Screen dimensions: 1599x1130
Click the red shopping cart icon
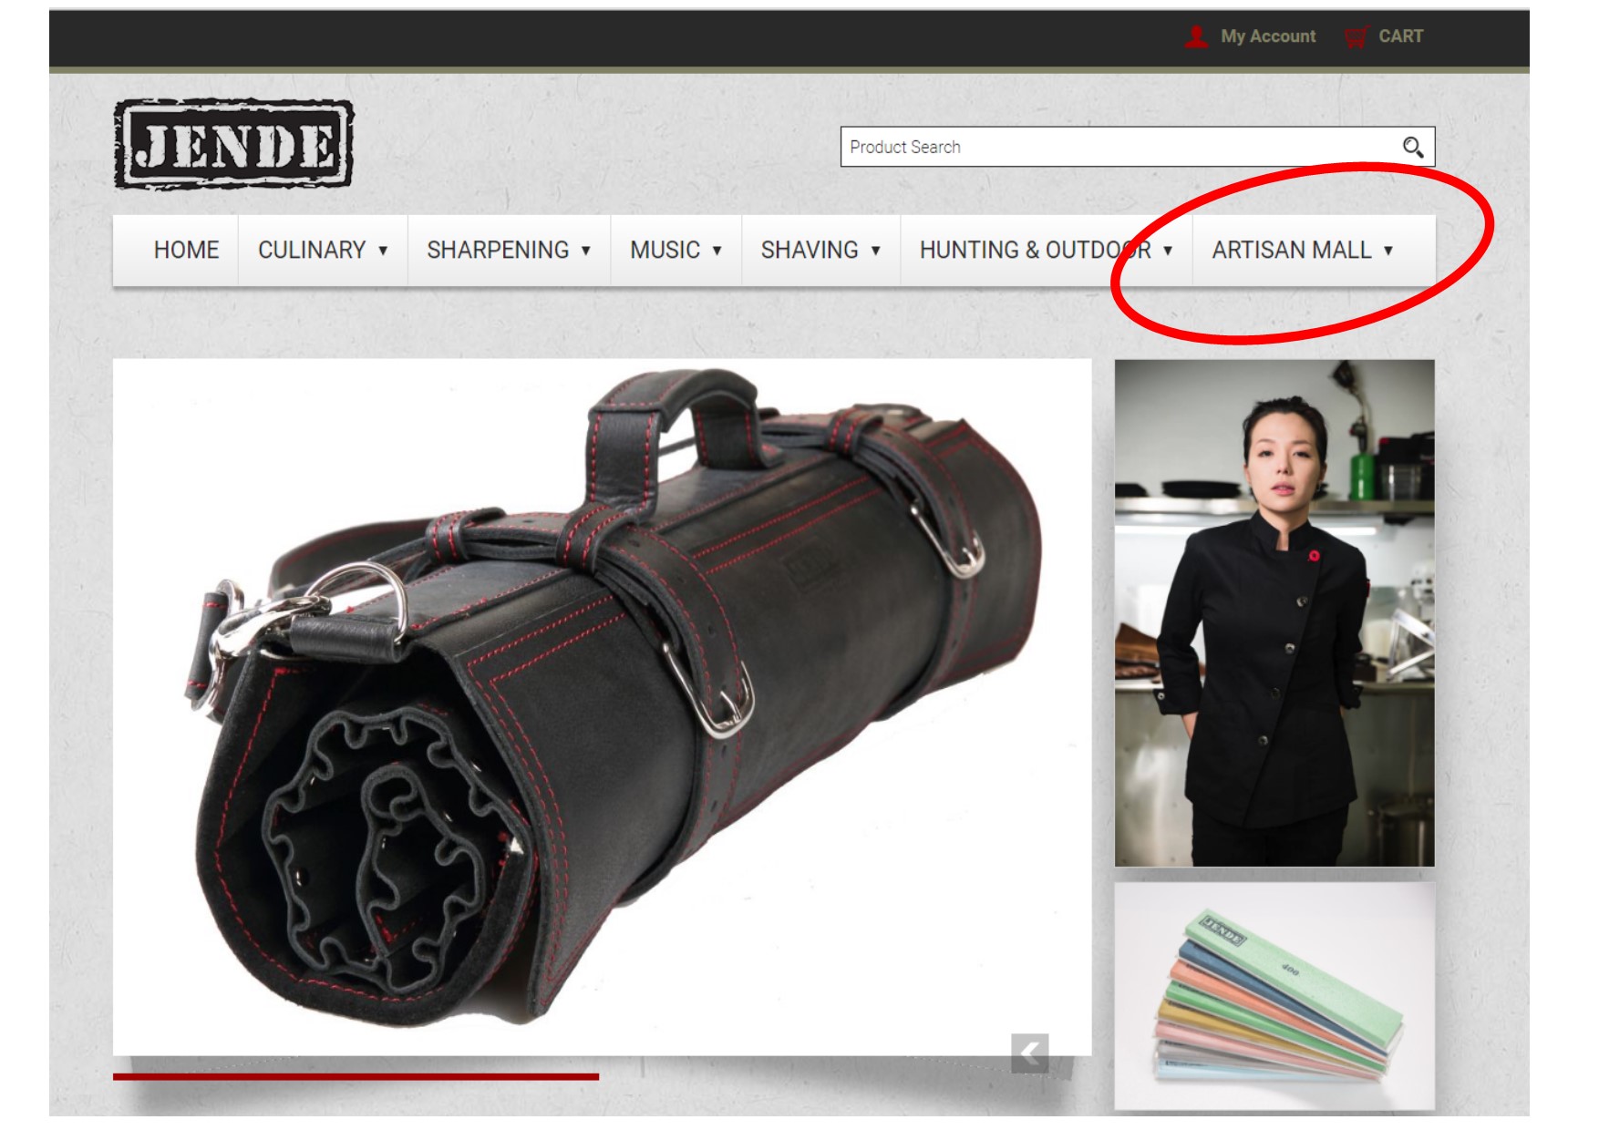click(1356, 36)
